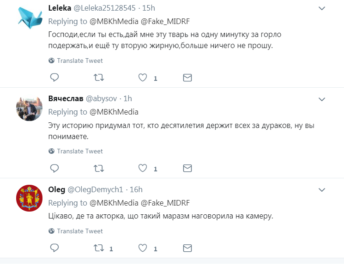Message Oleg's tweet to someone
Image resolution: width=344 pixels, height=267 pixels.
pyautogui.click(x=187, y=248)
